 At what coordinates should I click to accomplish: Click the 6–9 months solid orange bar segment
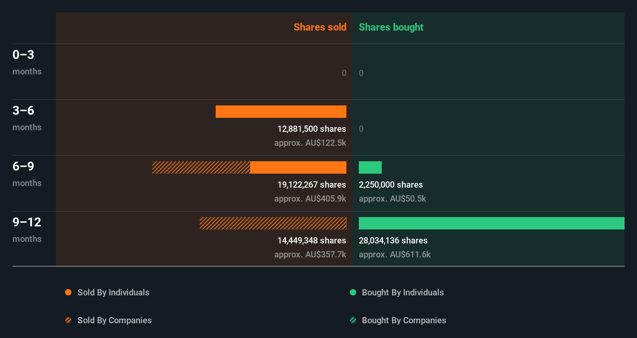[298, 167]
